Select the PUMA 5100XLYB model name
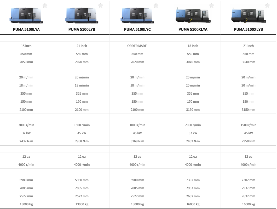 (x=248, y=29)
